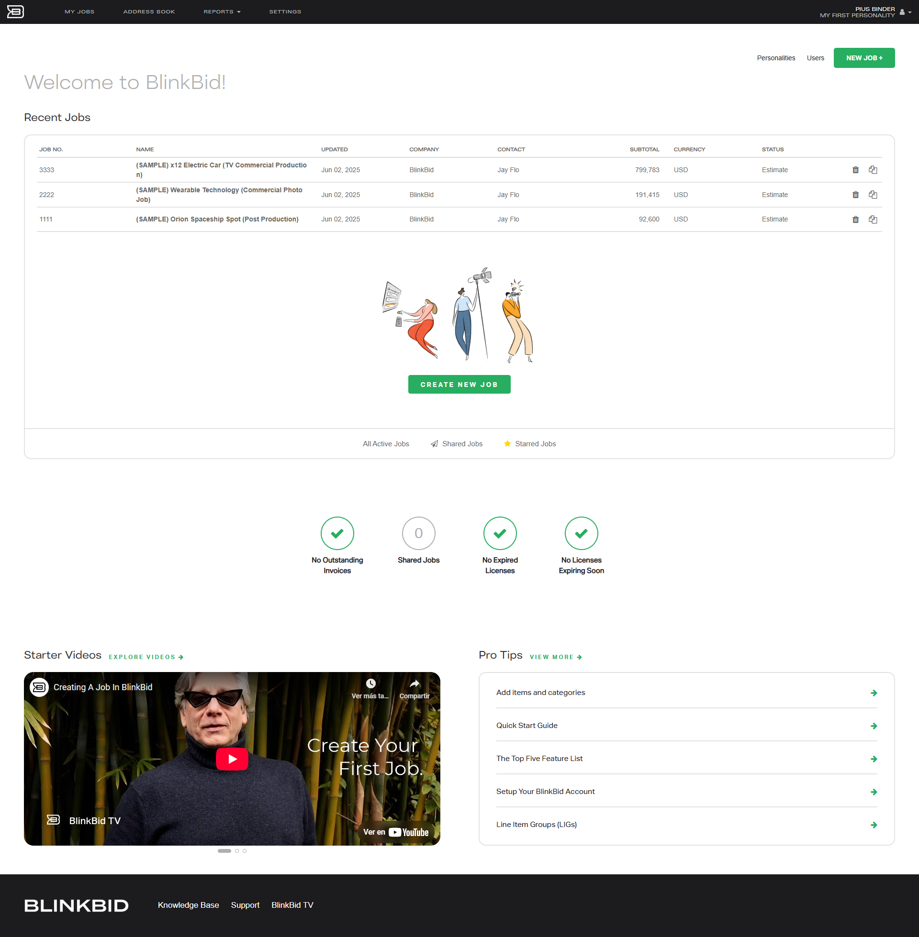The height and width of the screenshot is (937, 919).
Task: Duplicate job 1111 using the copy icon
Action: tap(873, 220)
